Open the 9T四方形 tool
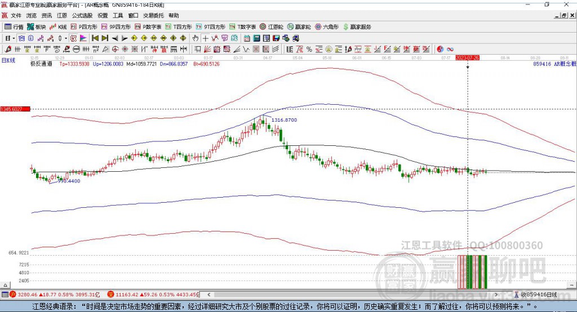This screenshot has width=577, height=312. pyautogui.click(x=211, y=27)
